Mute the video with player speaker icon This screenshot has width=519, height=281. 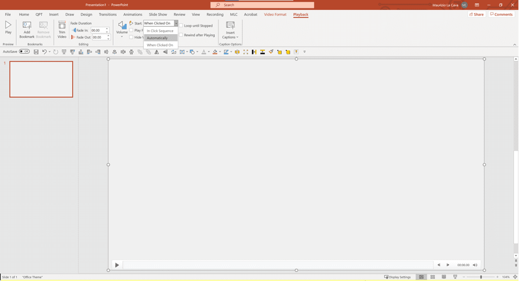[475, 265]
